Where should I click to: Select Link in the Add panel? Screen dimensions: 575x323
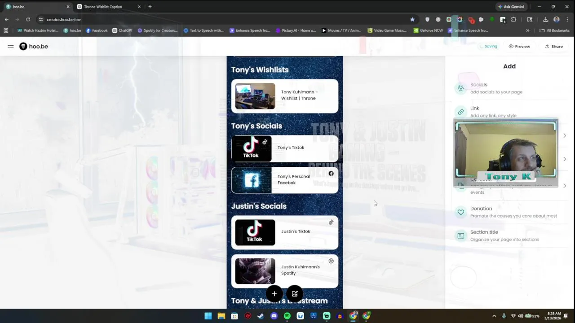(509, 112)
